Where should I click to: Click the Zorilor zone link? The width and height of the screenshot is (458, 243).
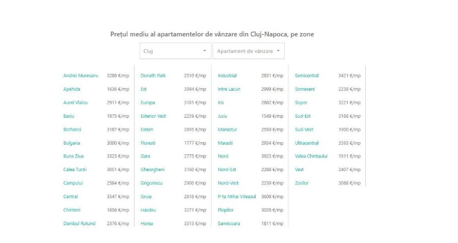pyautogui.click(x=302, y=183)
